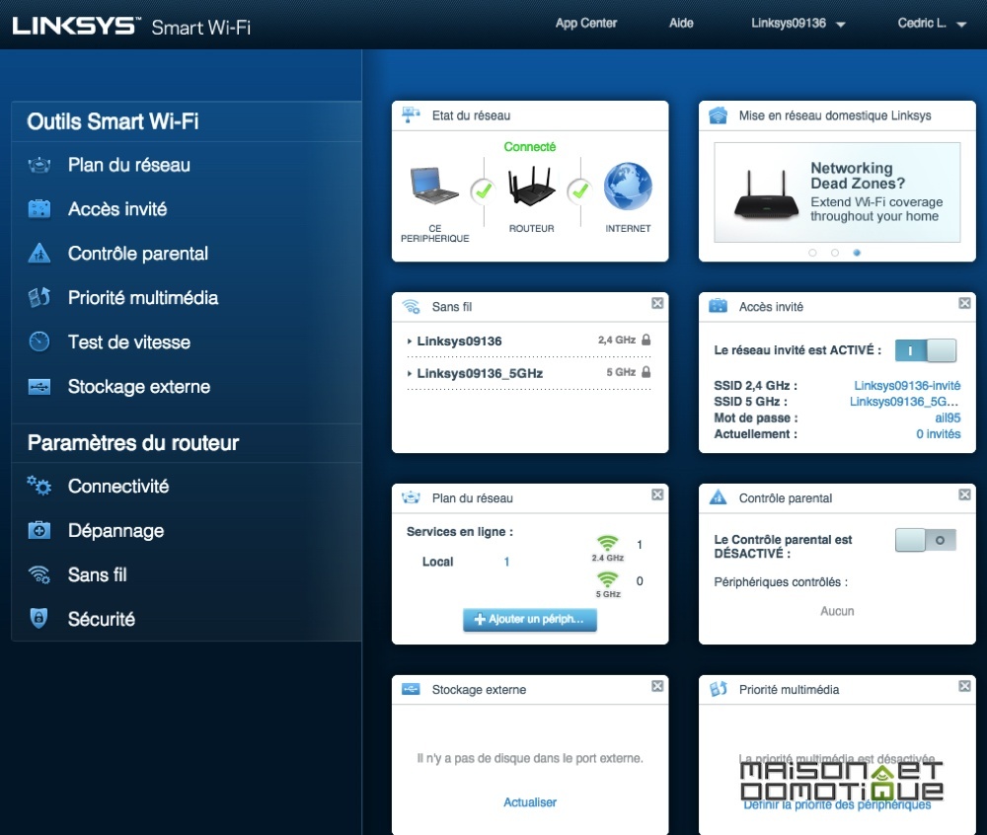Enable the Contrôle parental toggle switch
The image size is (987, 835).
926,540
